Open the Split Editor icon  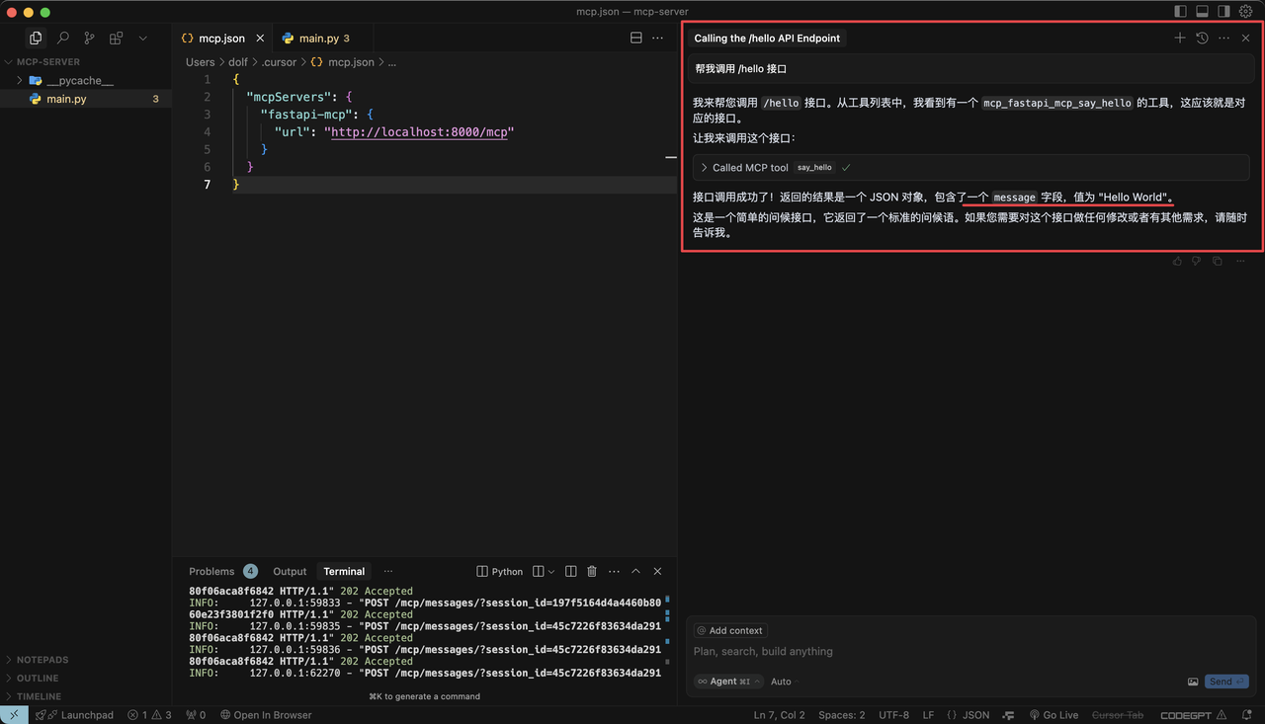[x=635, y=37]
